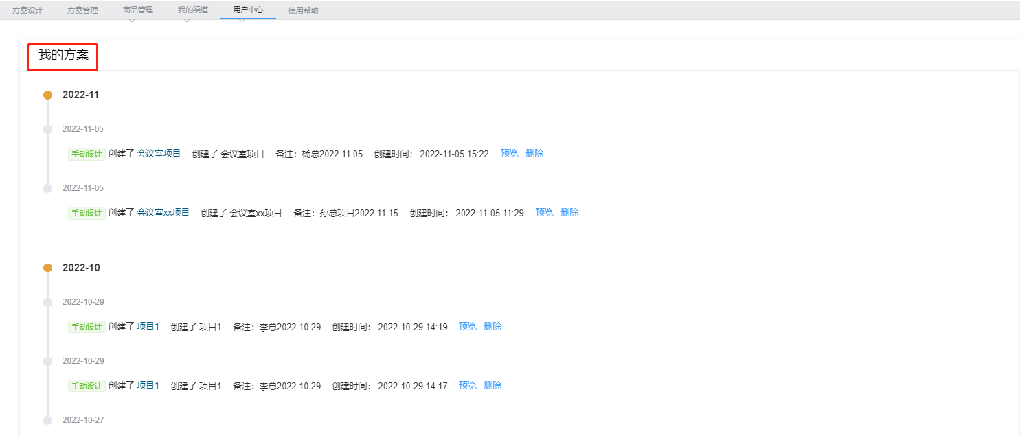Open the 使用帮助 menu item
Screen dimensions: 1020x436
tap(302, 10)
